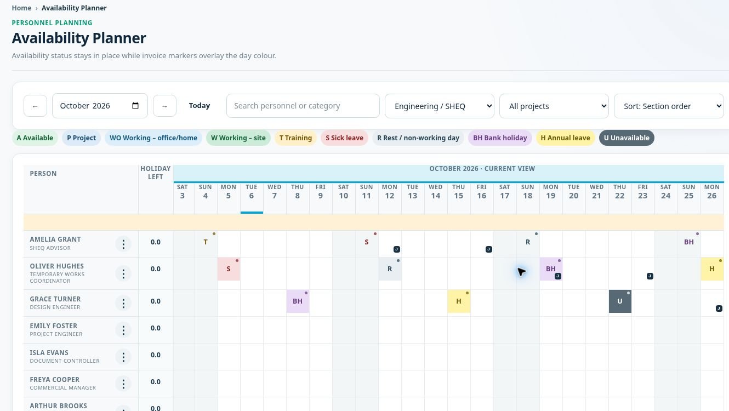Go to previous month with left arrow
729x411 pixels.
click(35, 106)
